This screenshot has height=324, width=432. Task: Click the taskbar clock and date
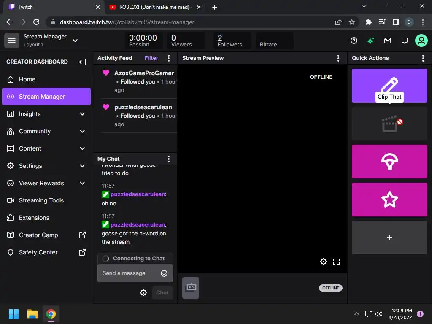coord(400,314)
